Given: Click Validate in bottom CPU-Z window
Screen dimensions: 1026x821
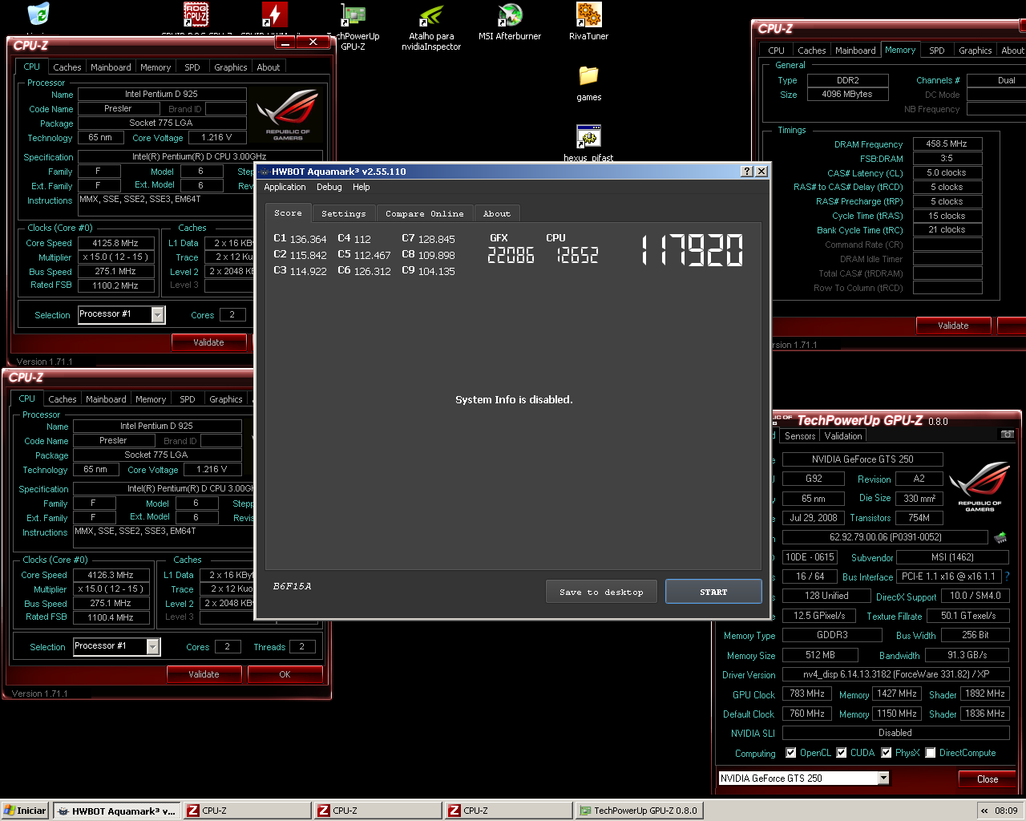Looking at the screenshot, I should pos(204,674).
